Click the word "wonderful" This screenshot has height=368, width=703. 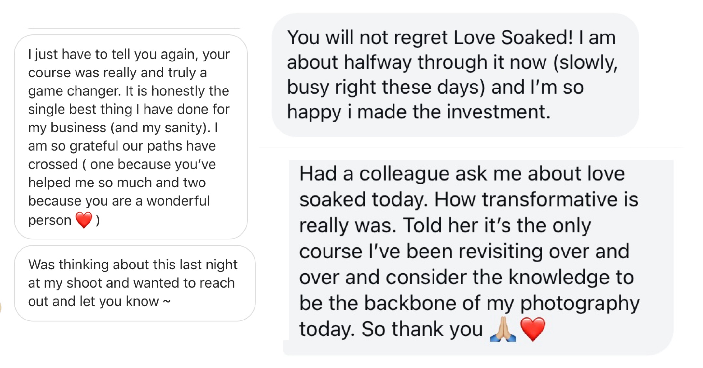[x=178, y=201]
